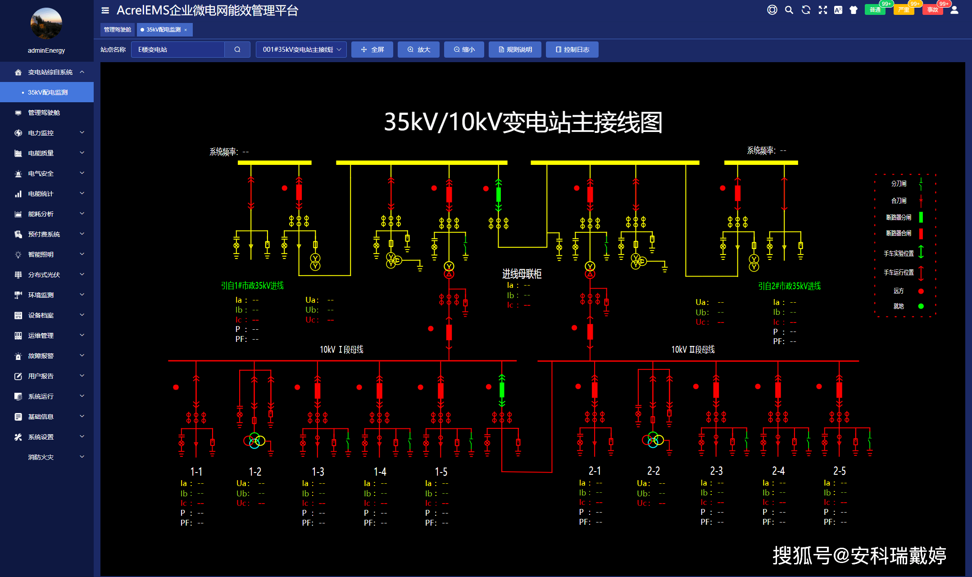
Task: Switch to the 管理驾驶舱 tab
Action: [x=118, y=30]
